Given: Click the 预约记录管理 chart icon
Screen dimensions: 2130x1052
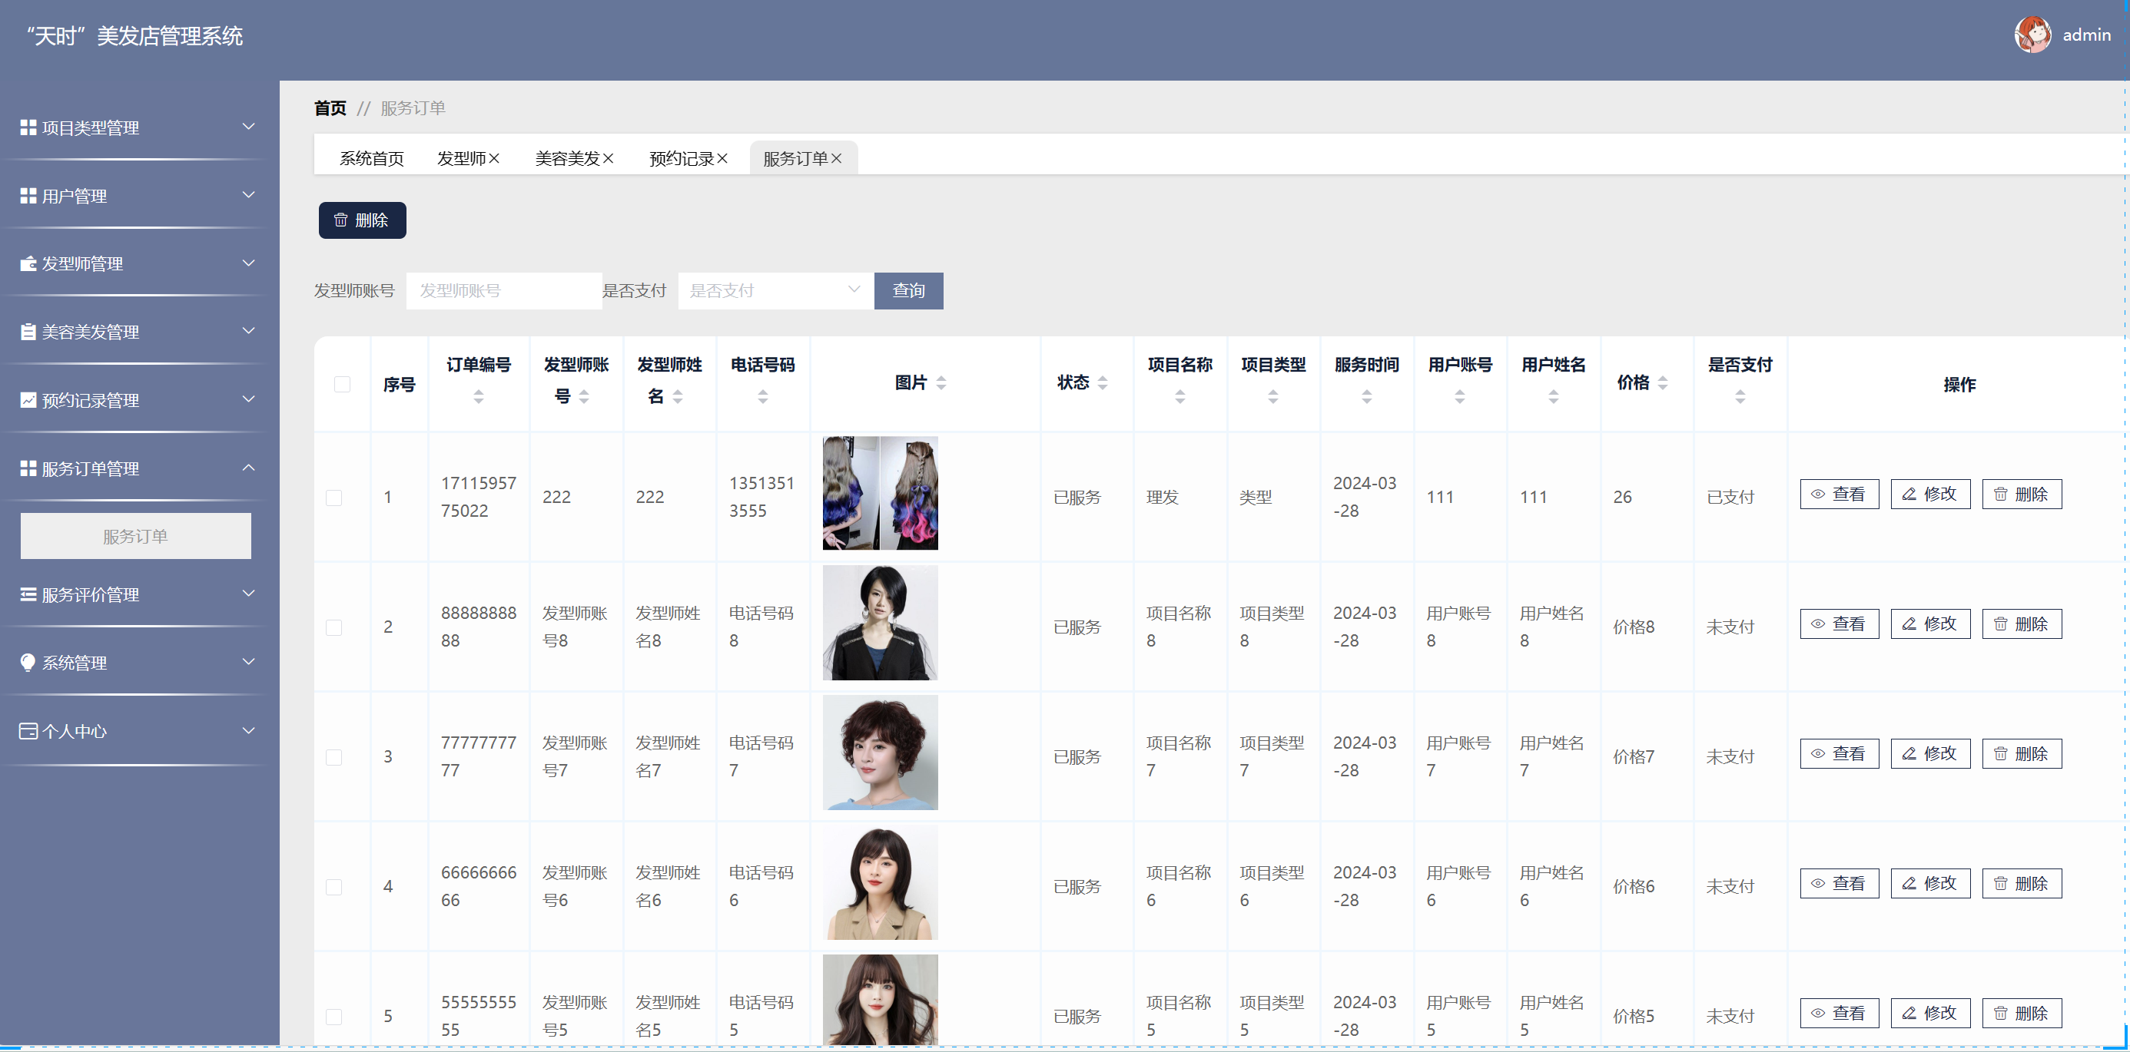Looking at the screenshot, I should 28,401.
